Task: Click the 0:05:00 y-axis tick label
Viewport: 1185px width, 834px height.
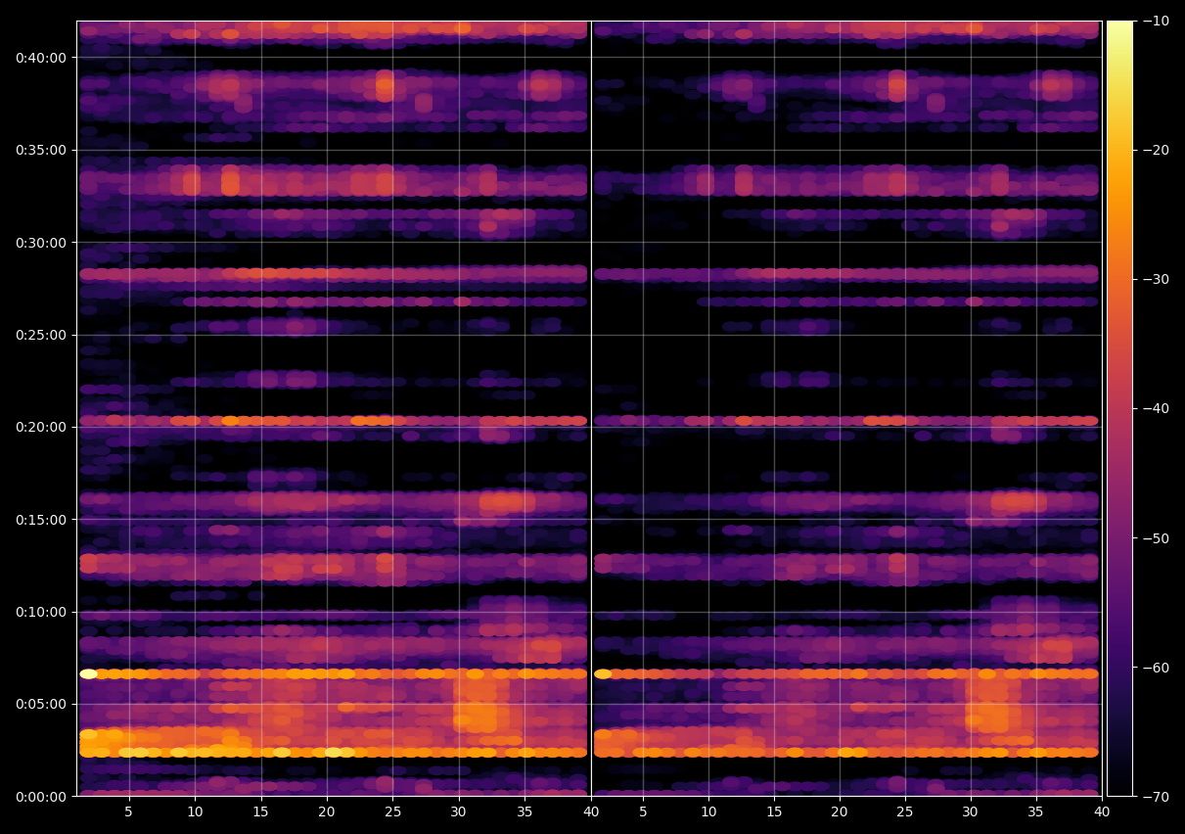Action: click(x=40, y=704)
